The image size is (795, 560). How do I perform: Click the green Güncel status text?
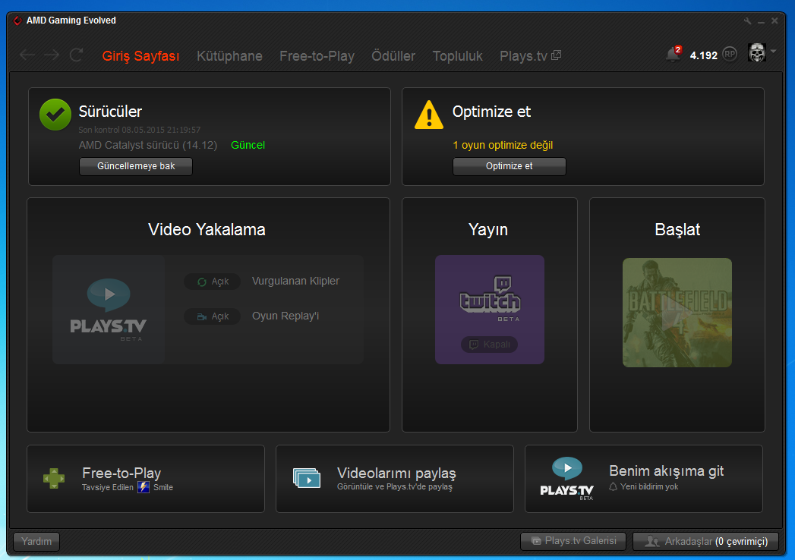(x=248, y=145)
